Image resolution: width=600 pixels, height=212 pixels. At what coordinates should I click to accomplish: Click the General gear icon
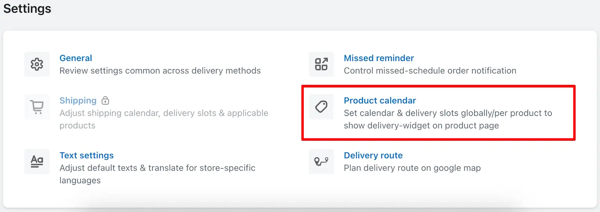(37, 64)
